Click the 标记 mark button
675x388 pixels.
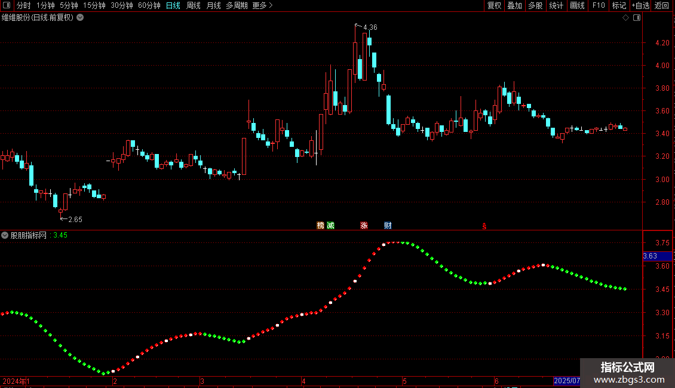[x=619, y=5]
